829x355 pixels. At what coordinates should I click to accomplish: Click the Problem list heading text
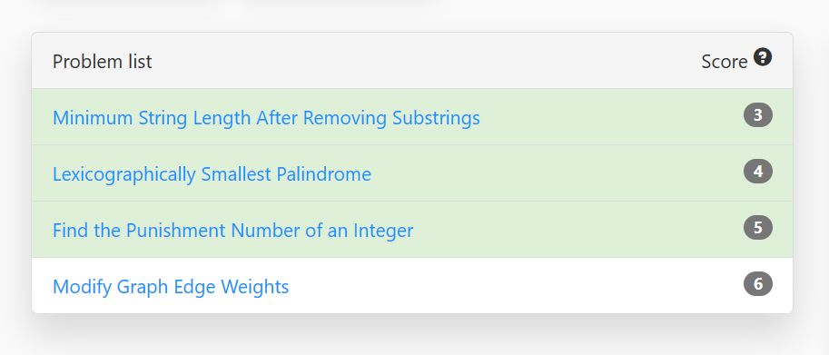click(x=102, y=61)
